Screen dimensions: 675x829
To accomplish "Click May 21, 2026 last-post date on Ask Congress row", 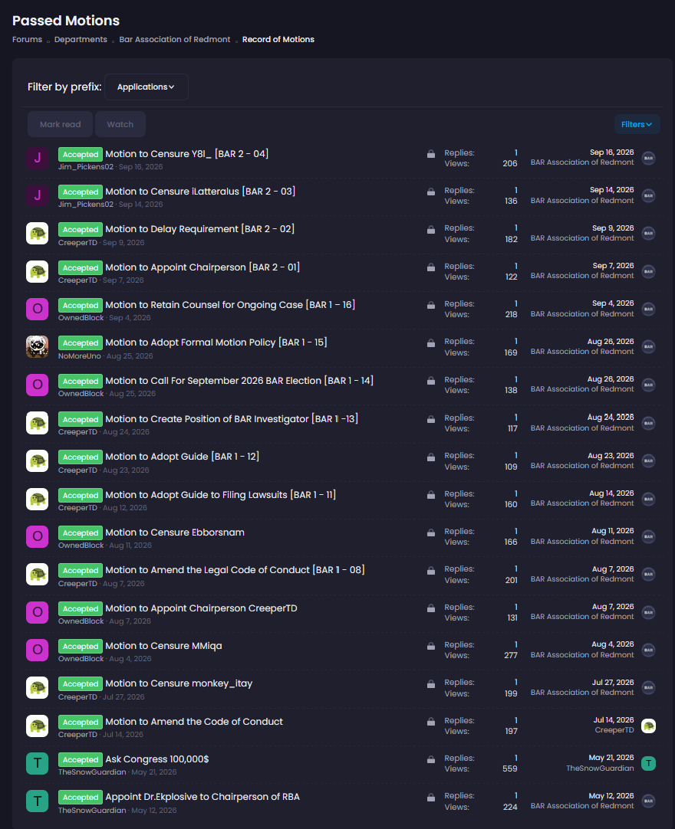I will [611, 758].
